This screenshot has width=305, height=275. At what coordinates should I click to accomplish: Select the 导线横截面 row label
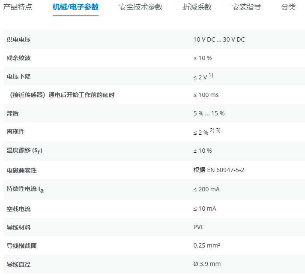tap(21, 245)
